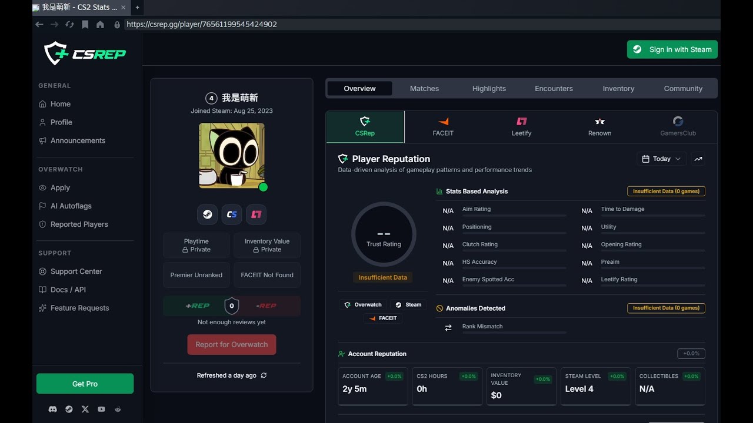
Task: Open Feature Requests
Action: [74, 308]
